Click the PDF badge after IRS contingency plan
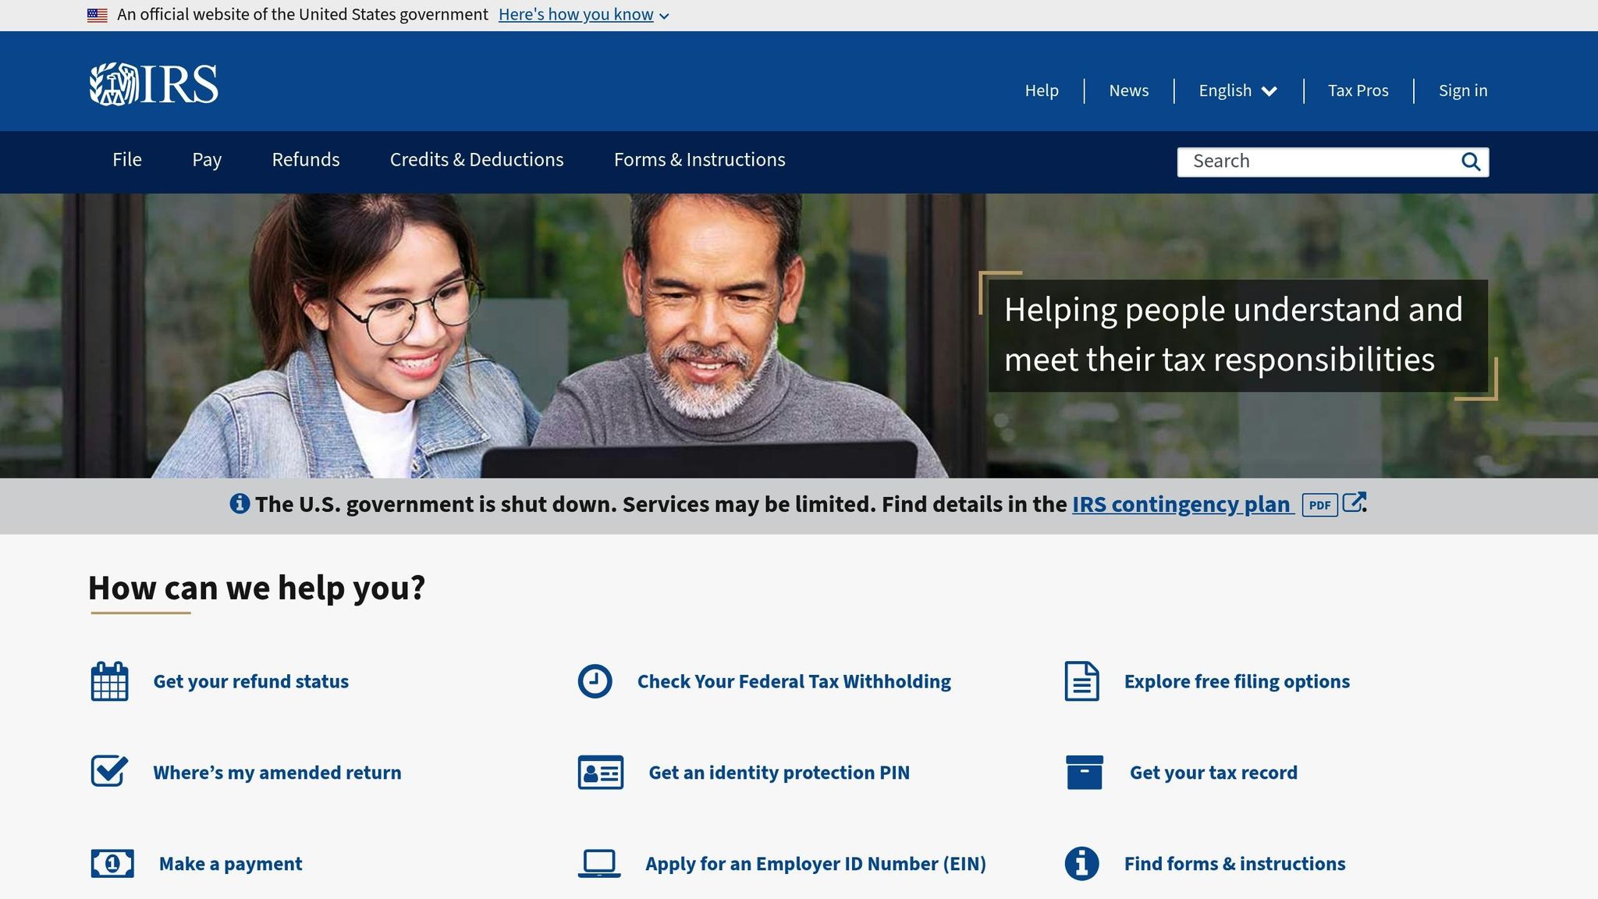The width and height of the screenshot is (1598, 899). coord(1321,505)
